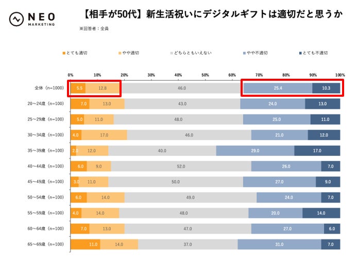Click the 46.0 gray segment in 全体 row
The height and width of the screenshot is (264, 357).
(182, 88)
